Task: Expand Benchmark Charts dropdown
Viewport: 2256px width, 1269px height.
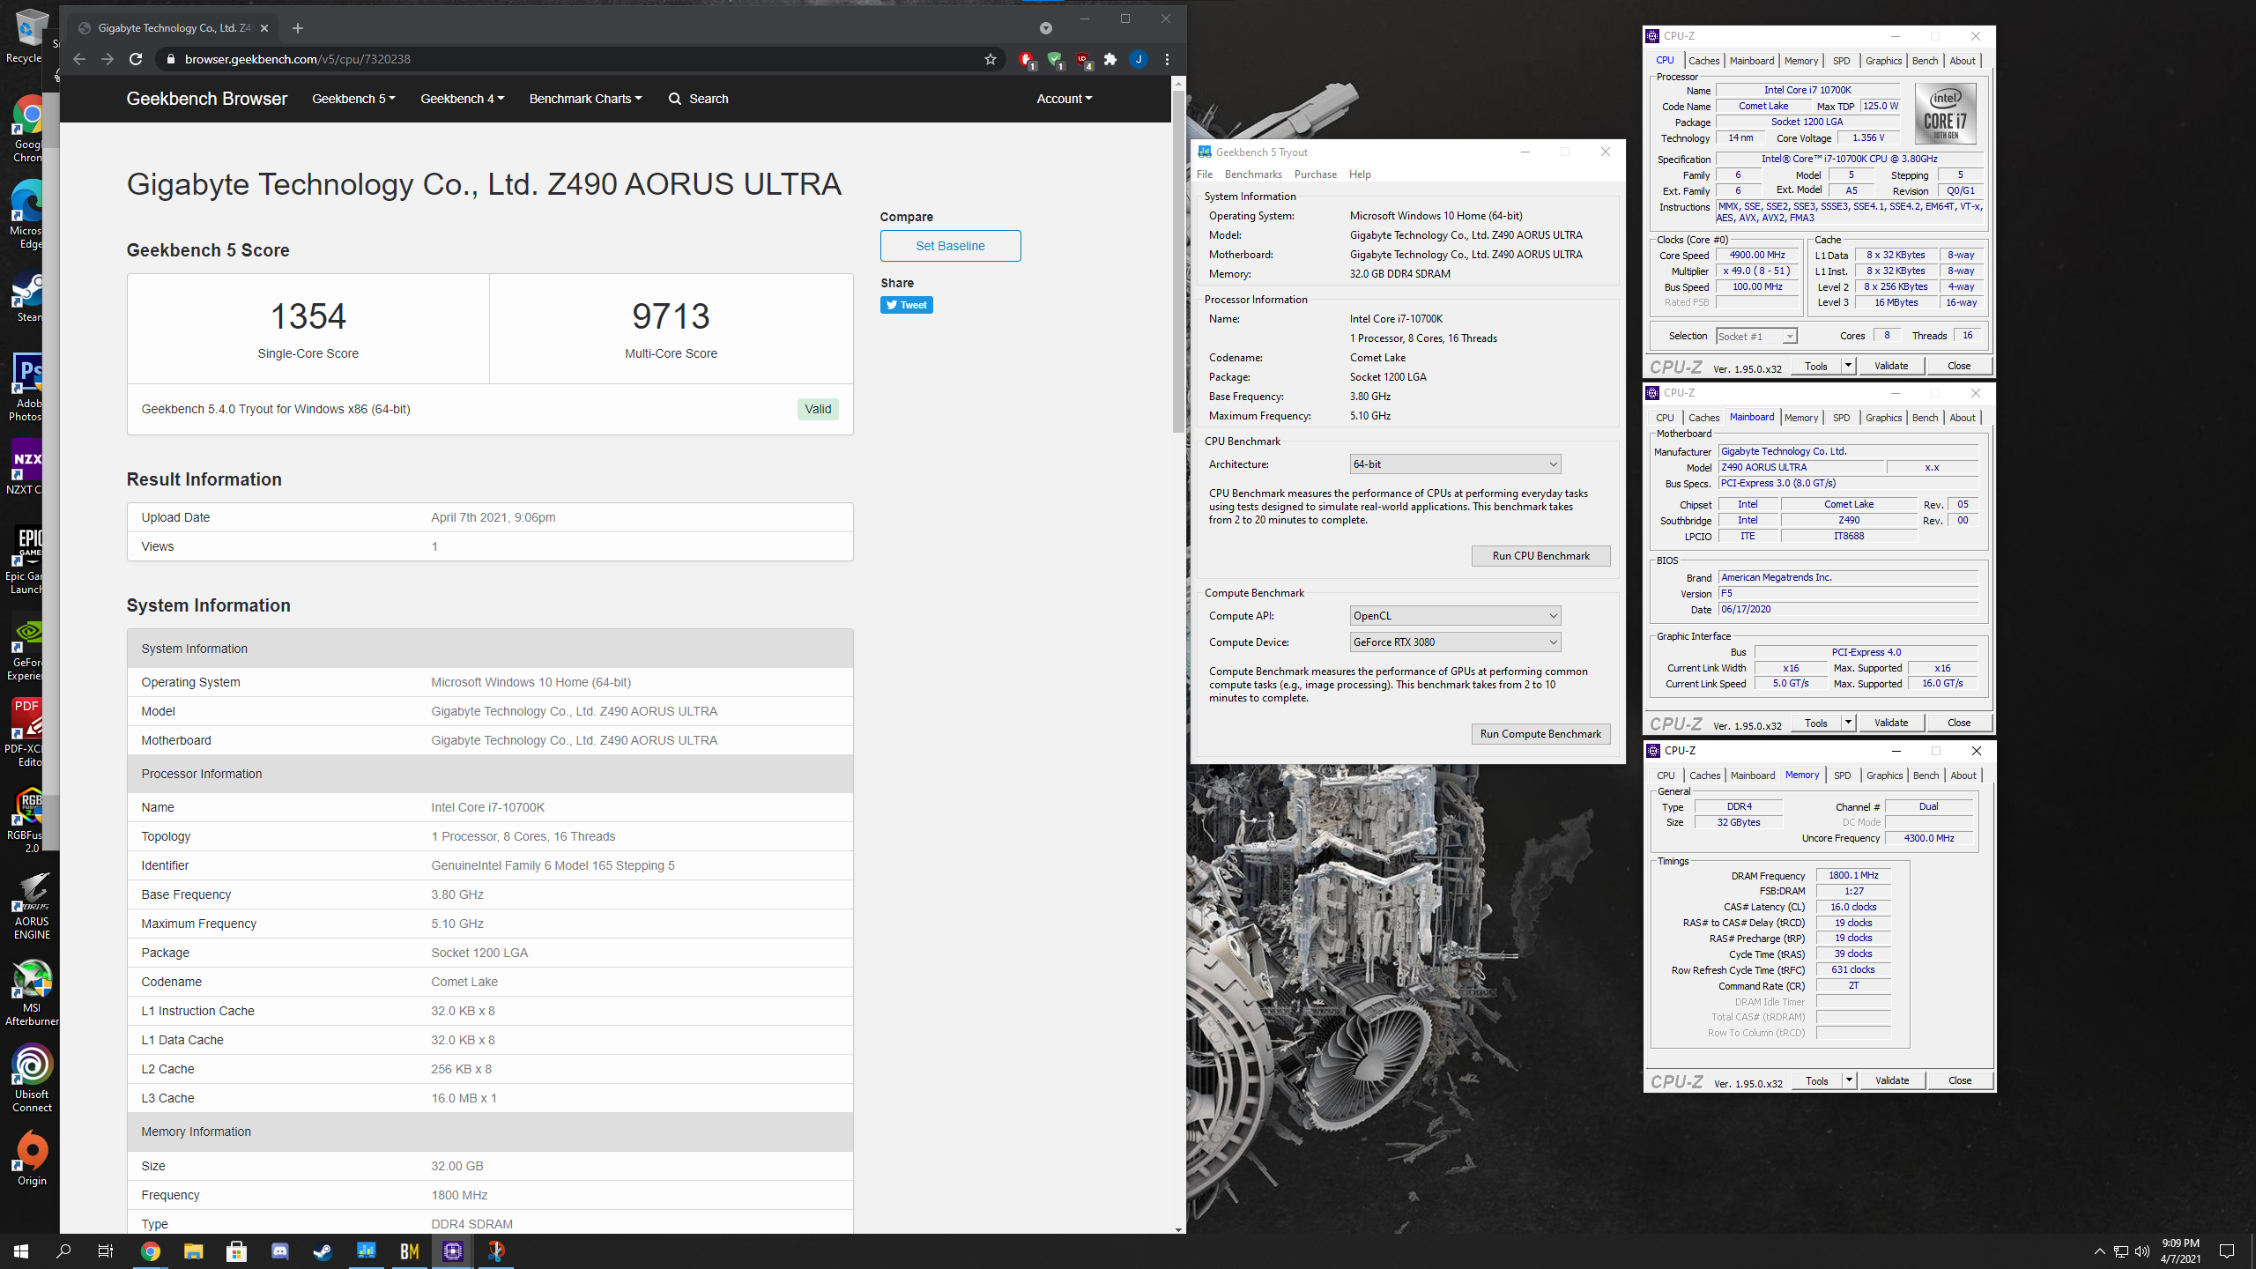Action: pos(585,99)
